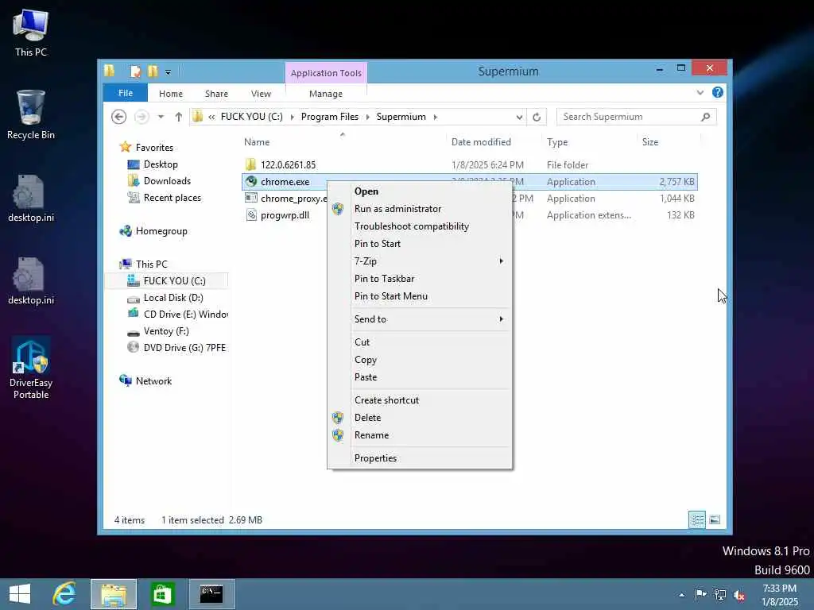Choose Run as administrator
Image resolution: width=814 pixels, height=610 pixels.
tap(397, 209)
